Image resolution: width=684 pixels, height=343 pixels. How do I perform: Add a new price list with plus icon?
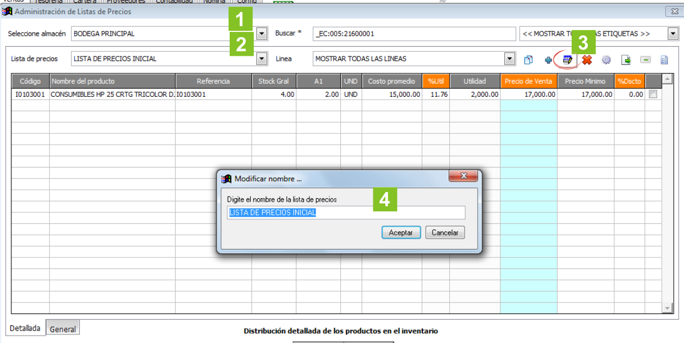(548, 59)
